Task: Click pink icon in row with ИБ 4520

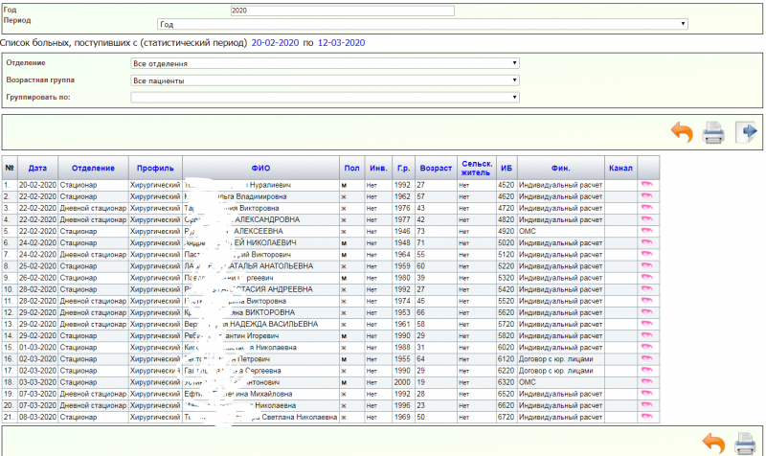Action: (x=647, y=184)
